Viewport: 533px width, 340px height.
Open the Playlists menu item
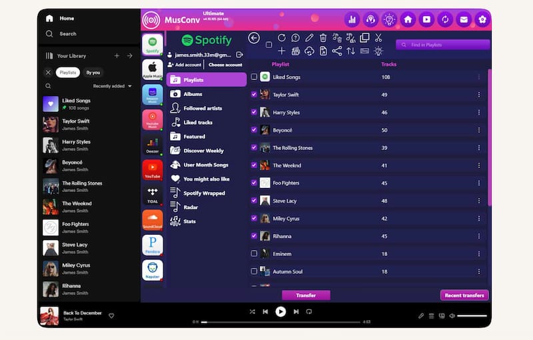(x=207, y=80)
